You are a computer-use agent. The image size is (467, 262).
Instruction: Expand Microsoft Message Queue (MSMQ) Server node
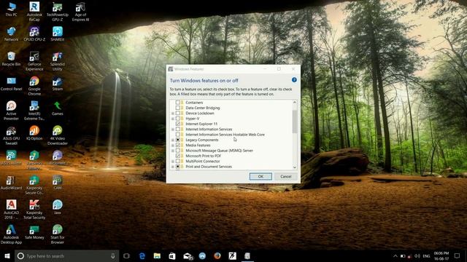click(x=172, y=151)
